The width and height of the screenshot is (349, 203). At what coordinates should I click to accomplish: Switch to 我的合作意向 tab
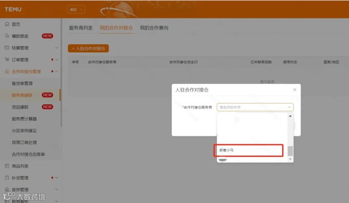154,28
